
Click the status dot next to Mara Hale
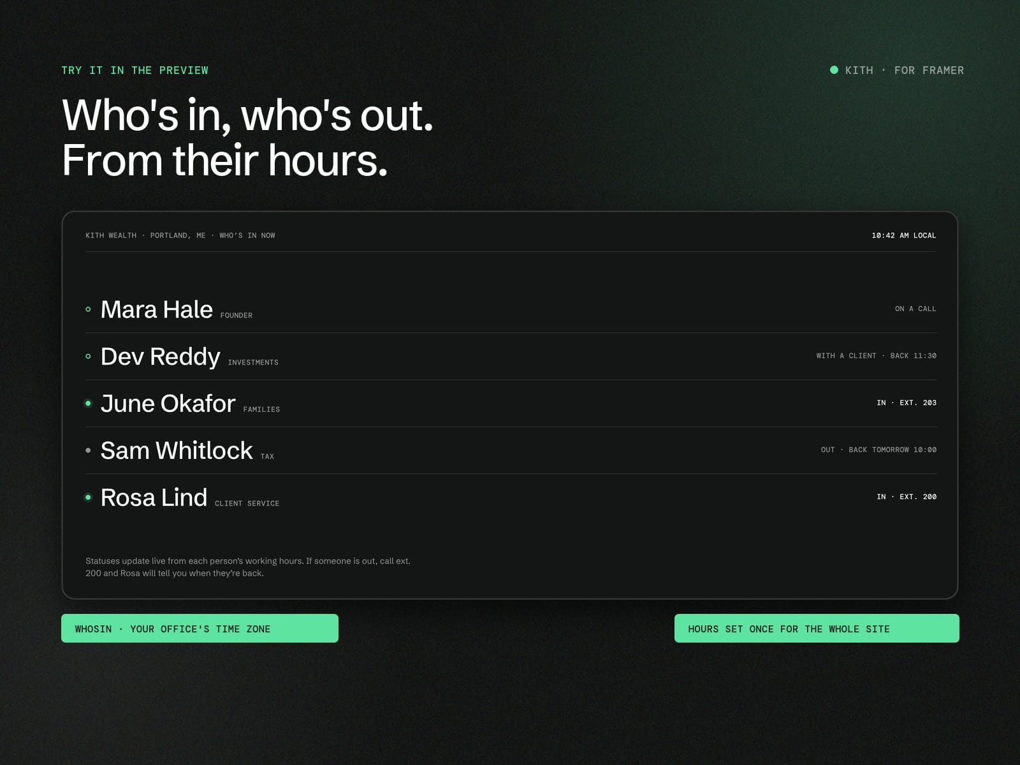88,309
